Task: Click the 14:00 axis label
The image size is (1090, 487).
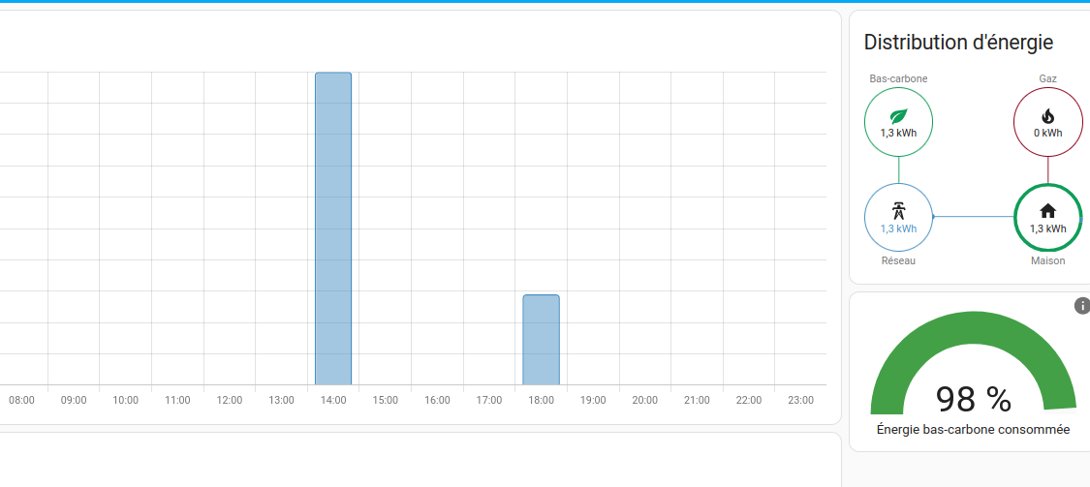Action: [333, 401]
